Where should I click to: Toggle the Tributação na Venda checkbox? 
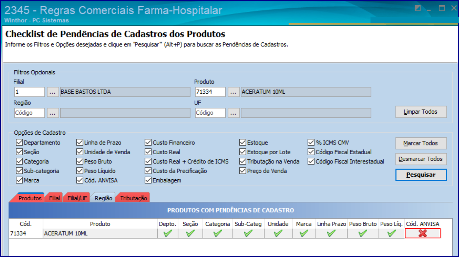242,162
